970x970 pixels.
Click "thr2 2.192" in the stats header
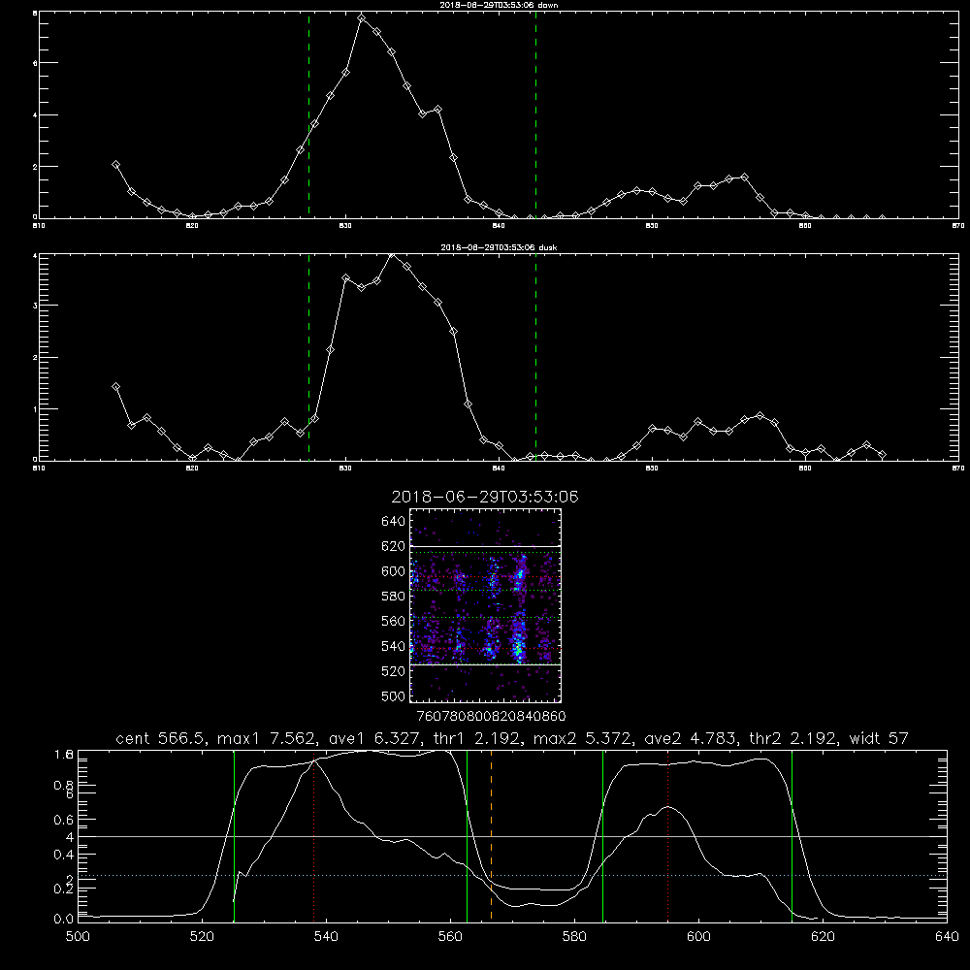tap(793, 738)
